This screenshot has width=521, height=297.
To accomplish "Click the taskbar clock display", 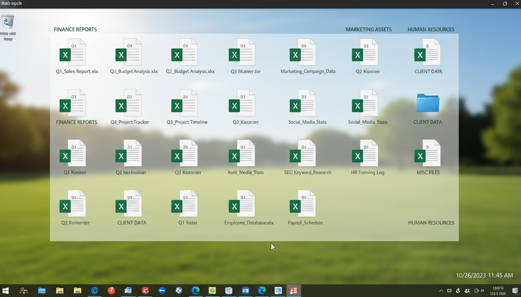I will (x=498, y=291).
